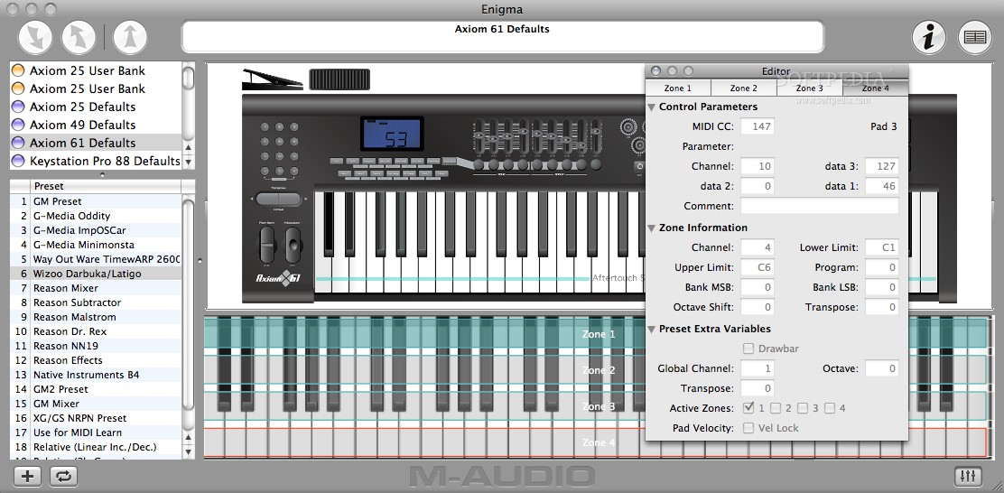Click the device list scrollbar thumb
This screenshot has height=493, width=1004.
[x=188, y=77]
